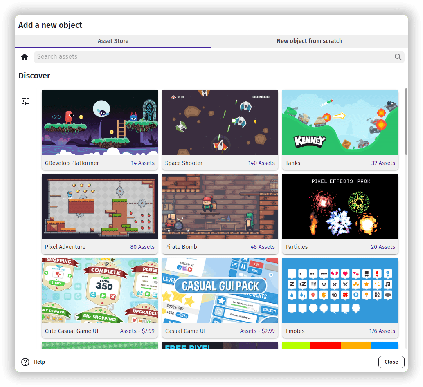Click the home icon next to search bar
Screen dimensions: 423x387
25,57
